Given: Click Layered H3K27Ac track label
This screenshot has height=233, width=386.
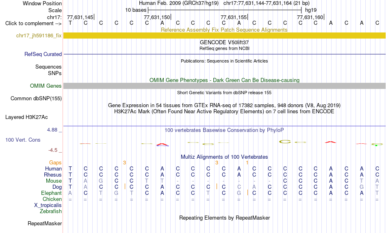Looking at the screenshot, I should point(26,117).
